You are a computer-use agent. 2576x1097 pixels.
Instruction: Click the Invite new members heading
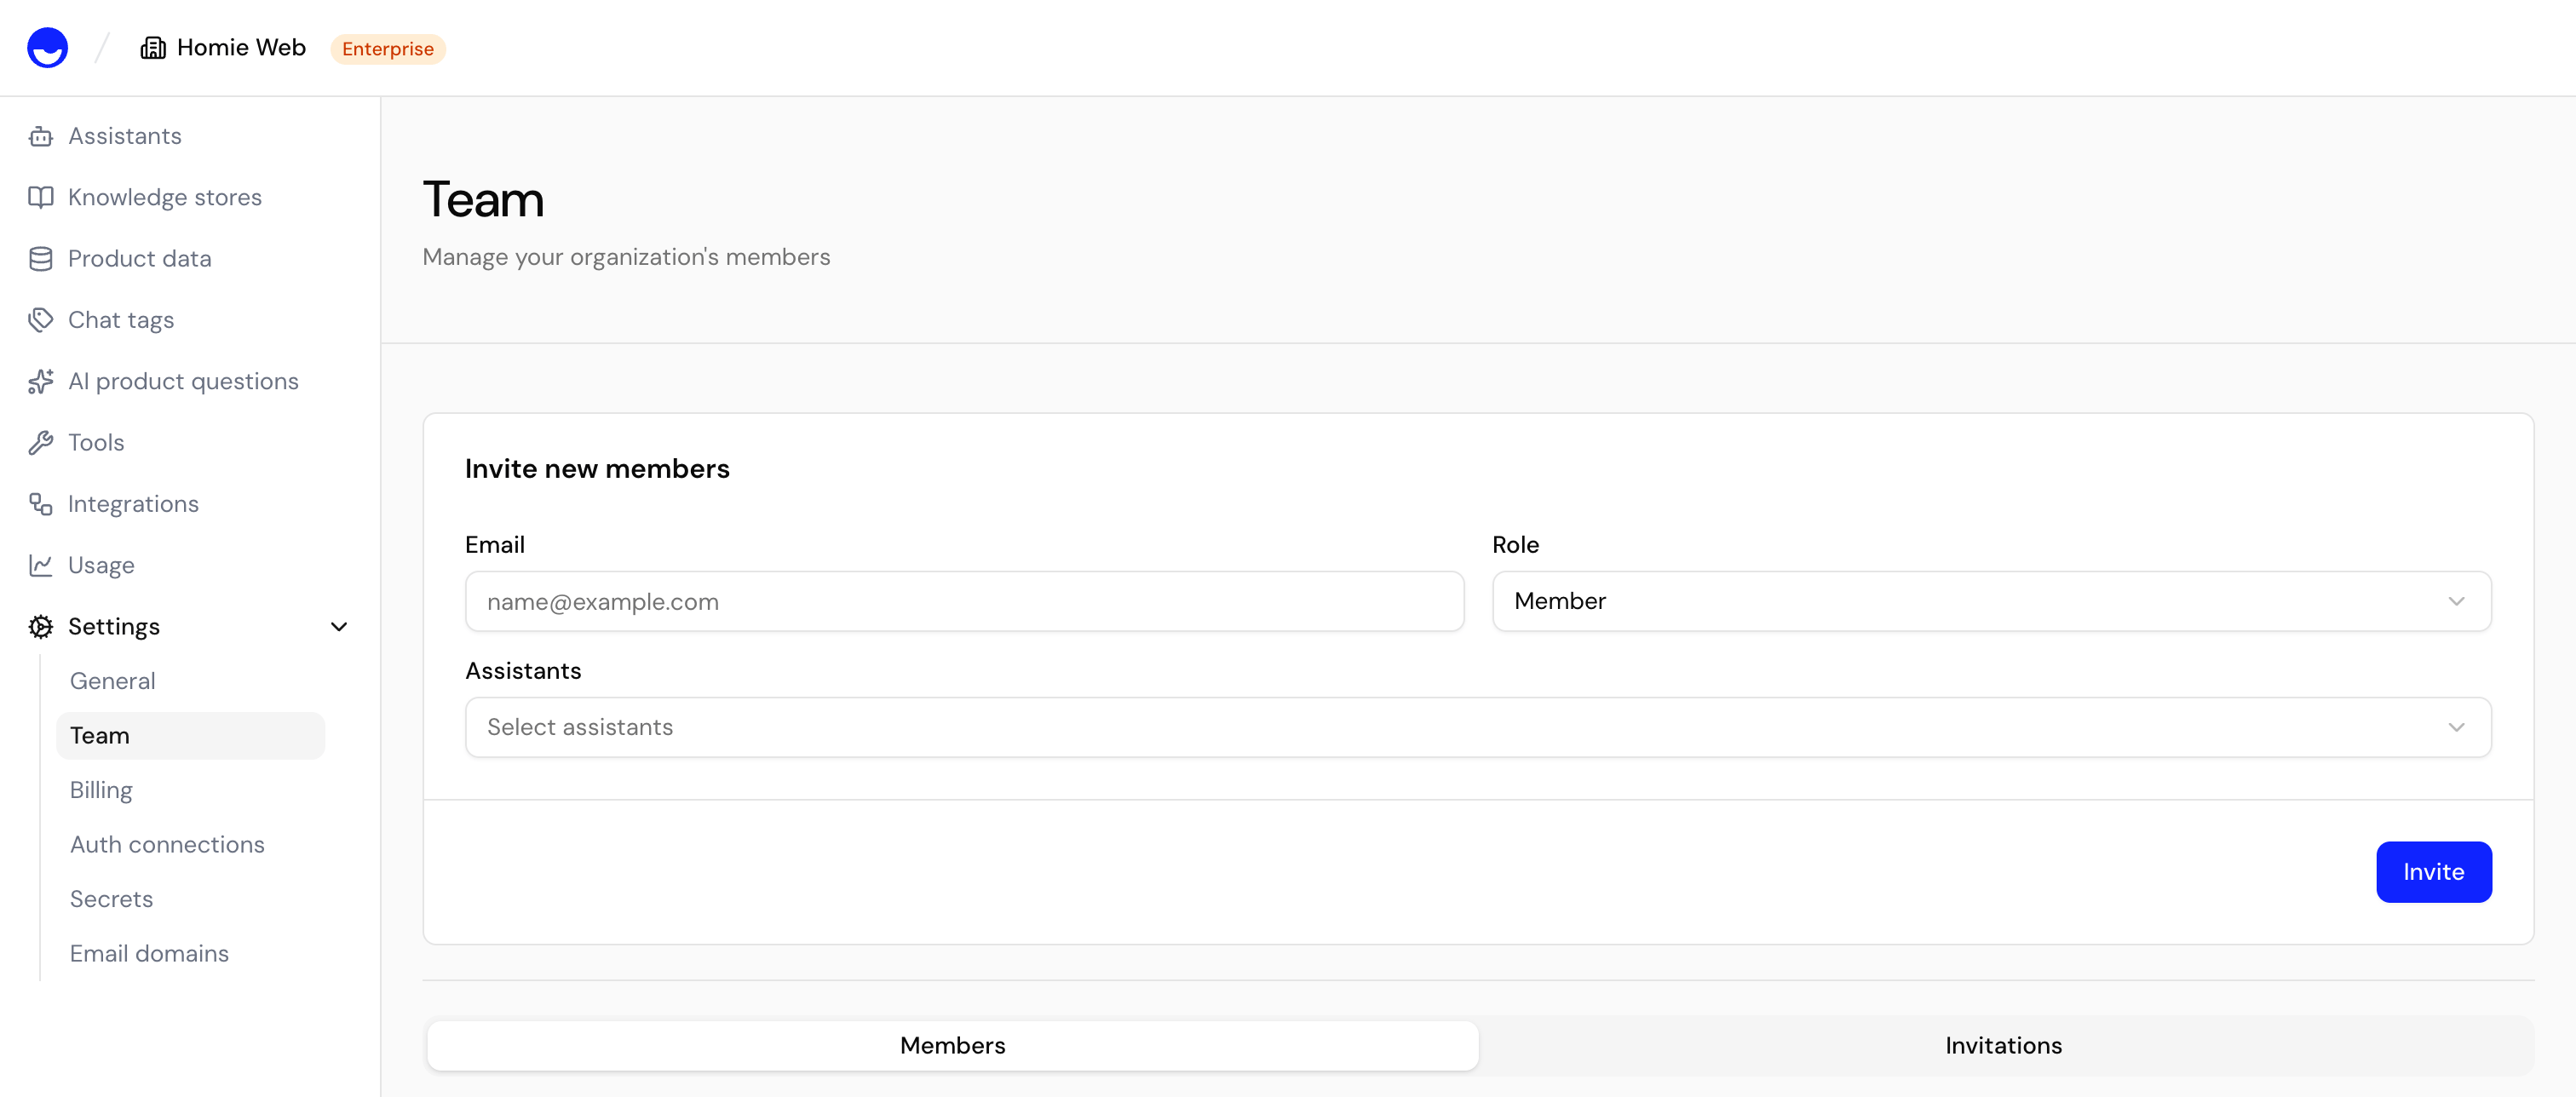pyautogui.click(x=597, y=469)
